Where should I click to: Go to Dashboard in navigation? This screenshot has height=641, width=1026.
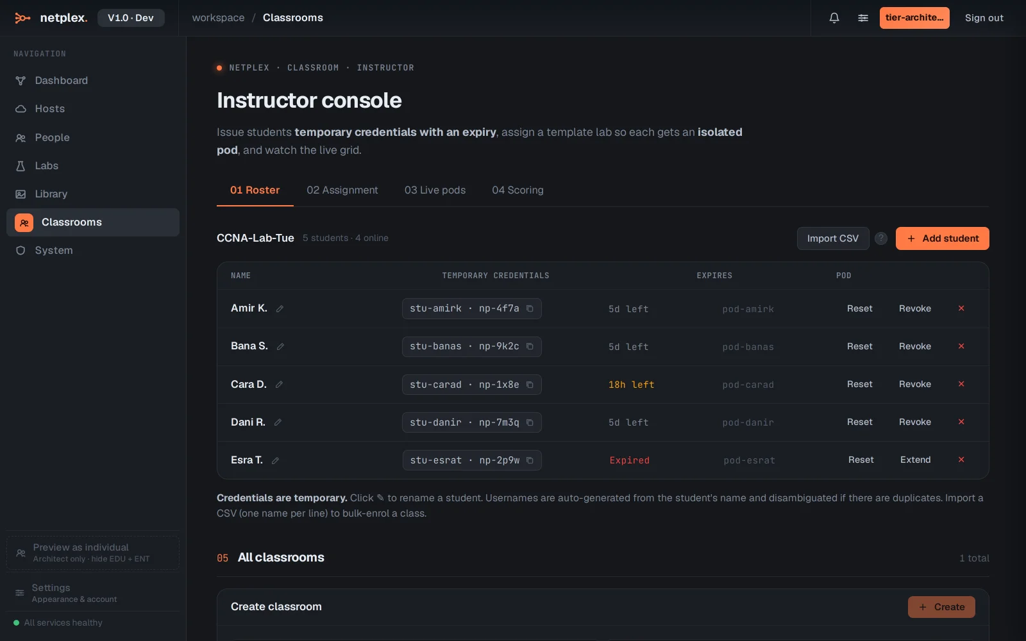[x=93, y=81]
